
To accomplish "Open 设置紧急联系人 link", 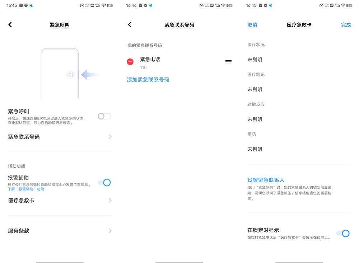I will pos(266,180).
